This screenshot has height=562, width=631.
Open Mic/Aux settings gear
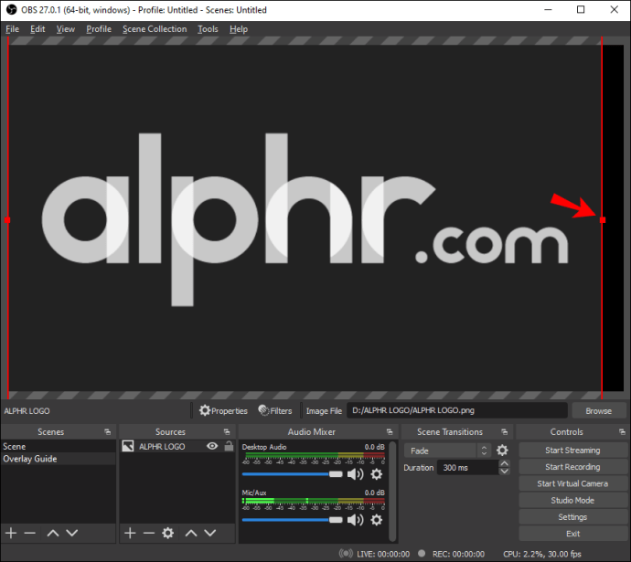point(376,520)
